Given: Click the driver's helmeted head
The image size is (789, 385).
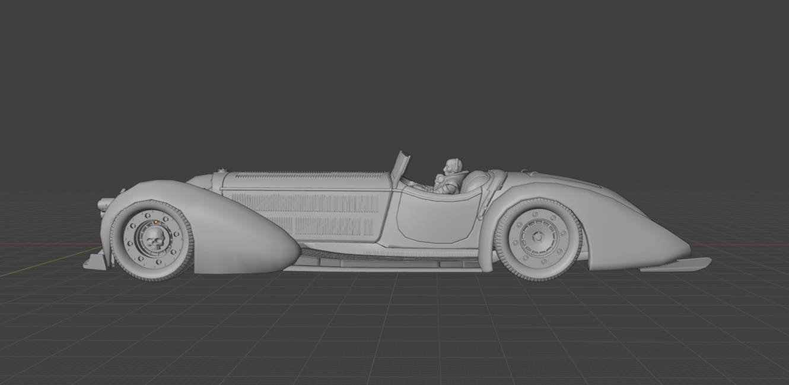Looking at the screenshot, I should [453, 166].
